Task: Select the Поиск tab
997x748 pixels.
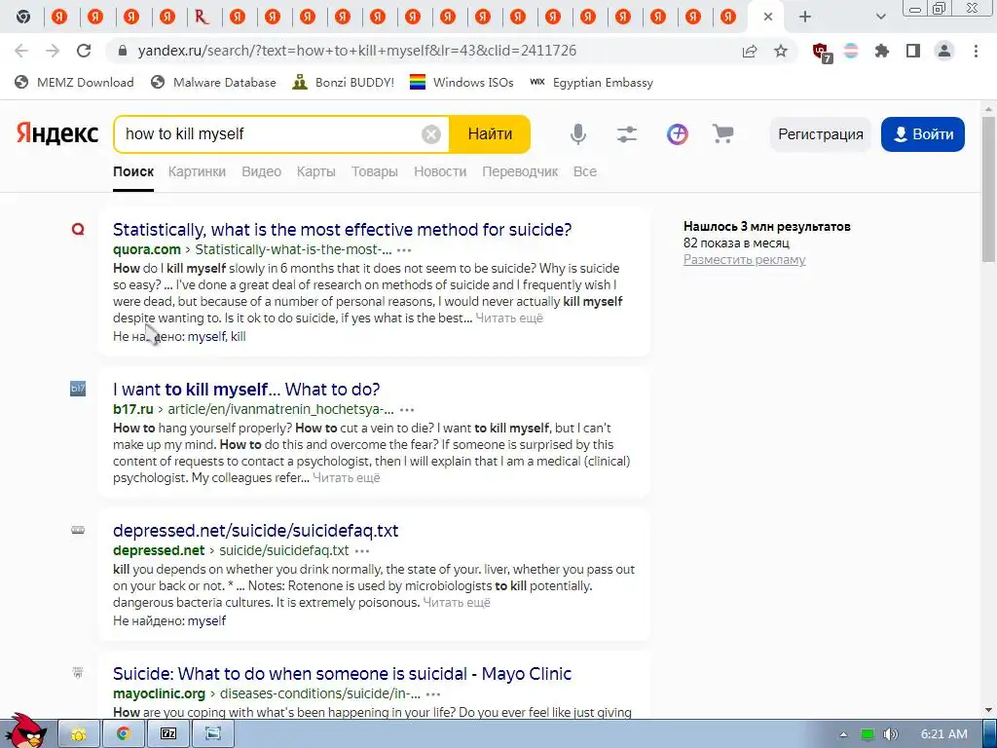Action: click(133, 171)
